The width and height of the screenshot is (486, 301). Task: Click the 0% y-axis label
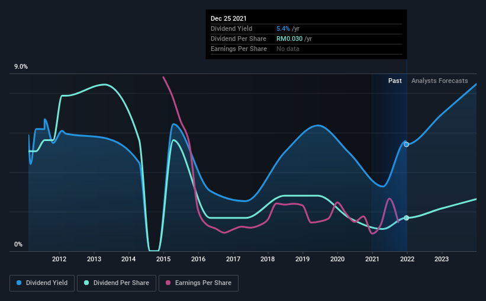pos(18,245)
